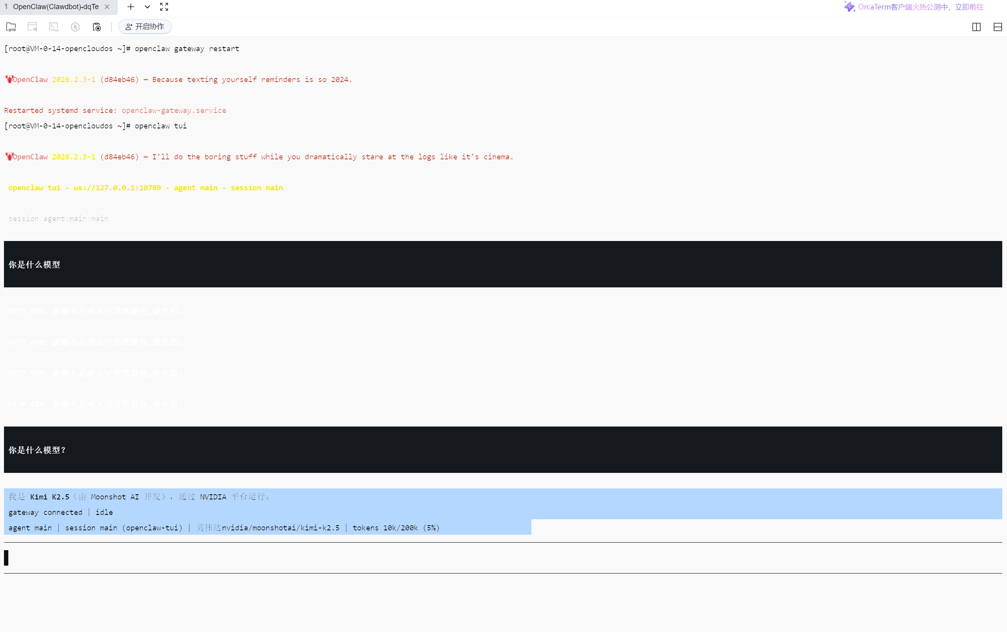Screen dimensions: 1007x635
Task: Click the 'session agent:main:main' line
Action: [59, 219]
